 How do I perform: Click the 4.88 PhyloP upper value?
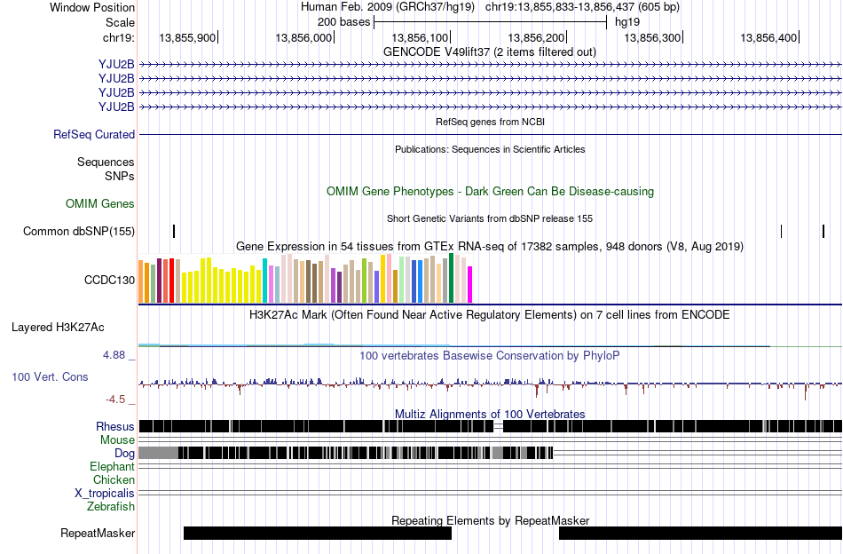point(114,355)
